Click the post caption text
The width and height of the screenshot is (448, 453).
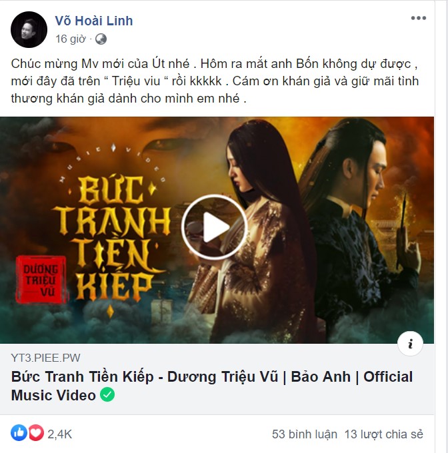[215, 81]
